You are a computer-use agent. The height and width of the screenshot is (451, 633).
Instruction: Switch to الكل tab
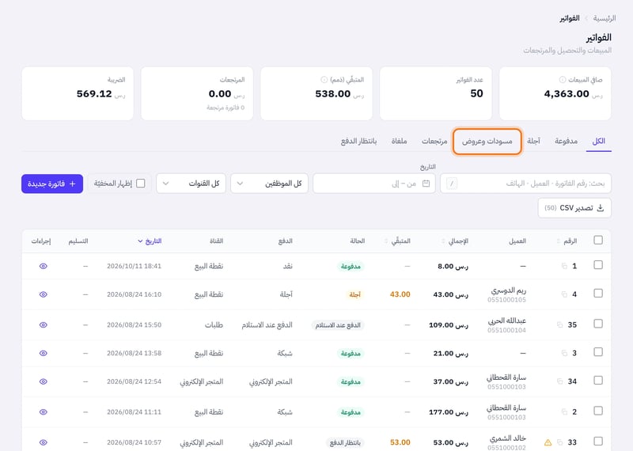[599, 141]
